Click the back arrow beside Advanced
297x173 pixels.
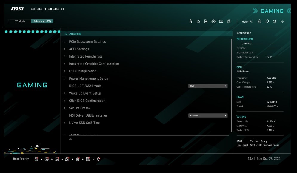tap(66, 34)
